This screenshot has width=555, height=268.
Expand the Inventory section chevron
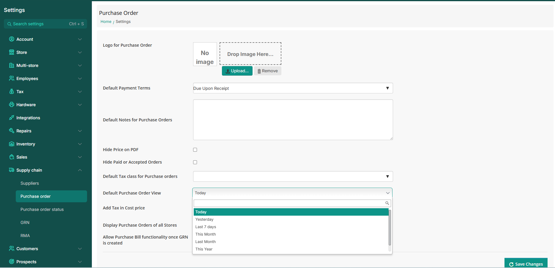point(80,144)
